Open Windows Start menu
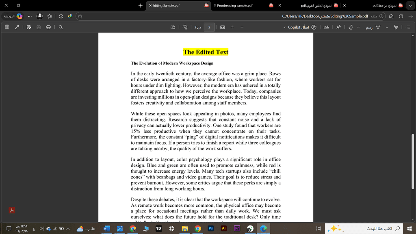This screenshot has height=234, width=416. point(409,228)
